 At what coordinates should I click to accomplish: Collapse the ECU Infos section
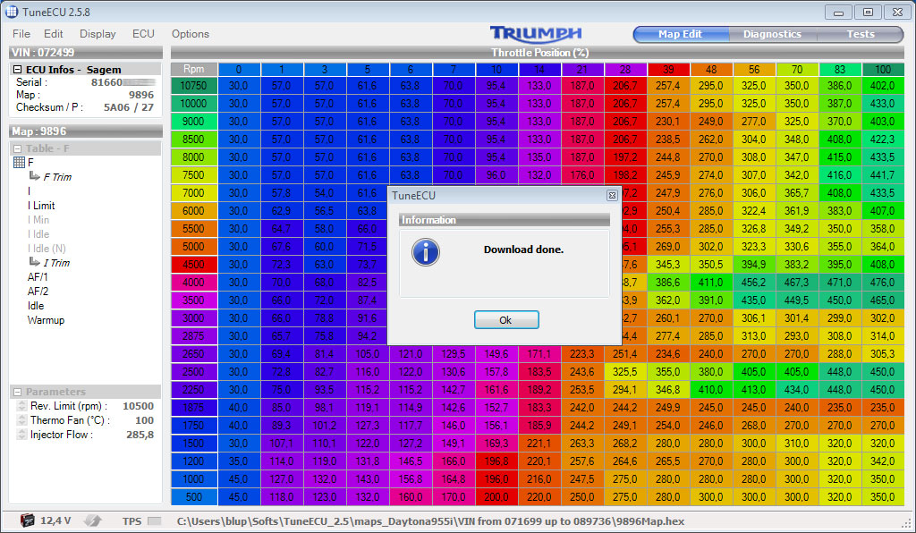(x=17, y=70)
